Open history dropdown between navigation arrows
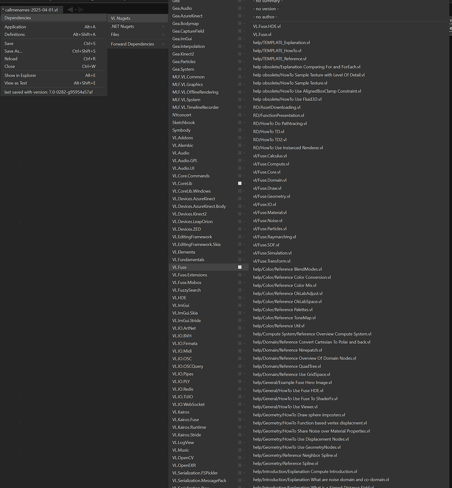 (x=76, y=10)
